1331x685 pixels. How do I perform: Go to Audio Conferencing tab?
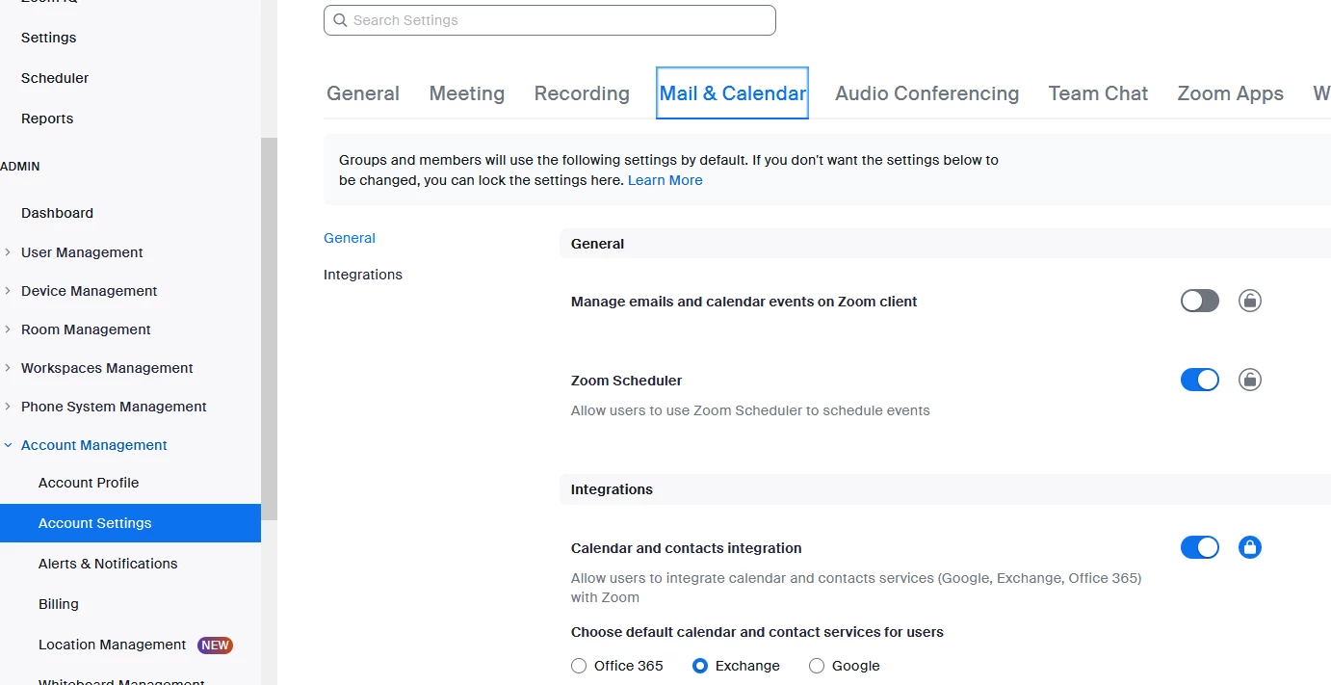(926, 93)
